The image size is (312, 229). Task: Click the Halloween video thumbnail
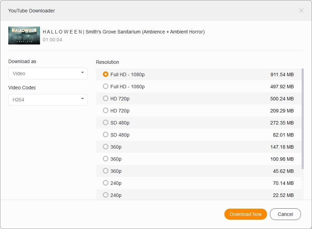click(x=24, y=36)
